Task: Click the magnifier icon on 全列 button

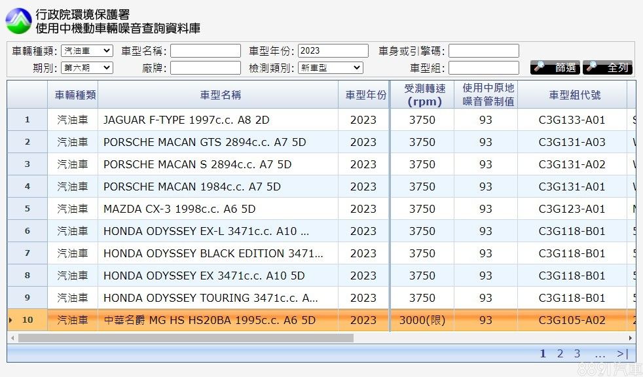Action: click(x=592, y=67)
